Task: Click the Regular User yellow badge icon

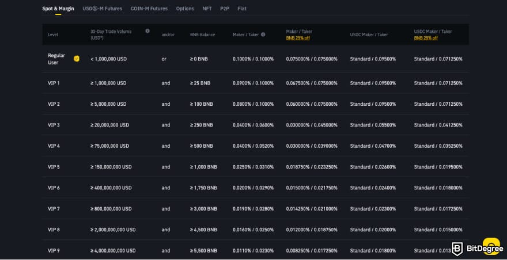Action: (x=77, y=59)
